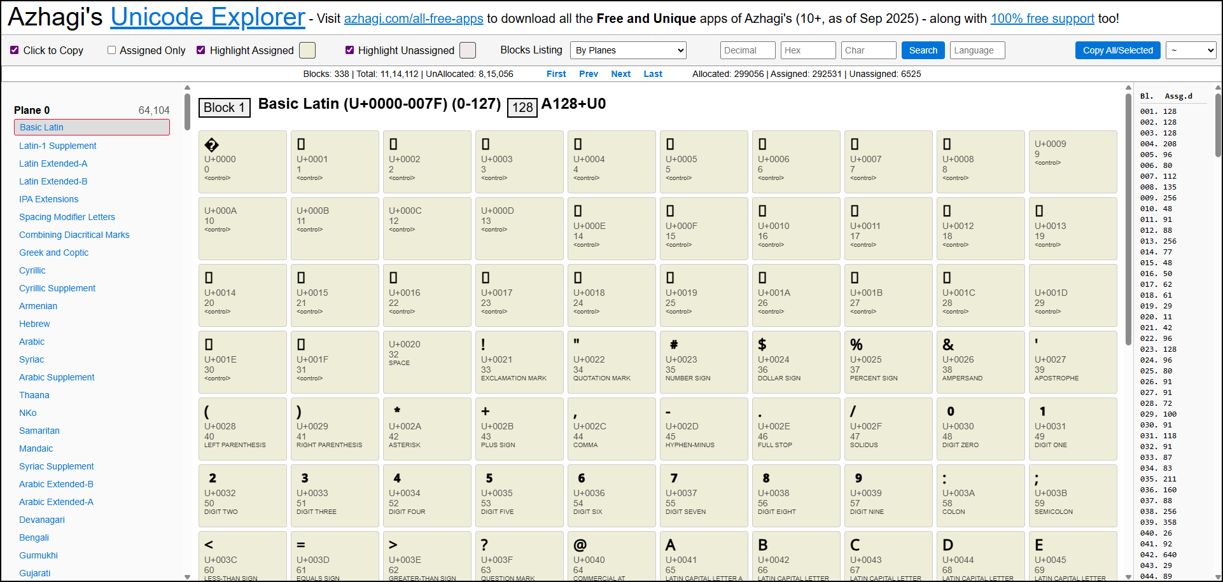This screenshot has height=582, width=1223.
Task: Enable the Assigned Only filter
Action: [111, 50]
